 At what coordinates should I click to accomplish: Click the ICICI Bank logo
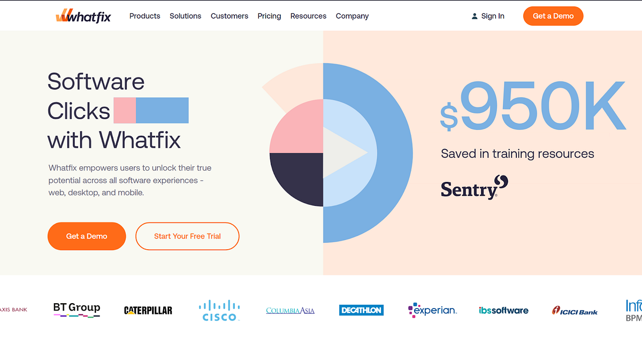(x=575, y=311)
